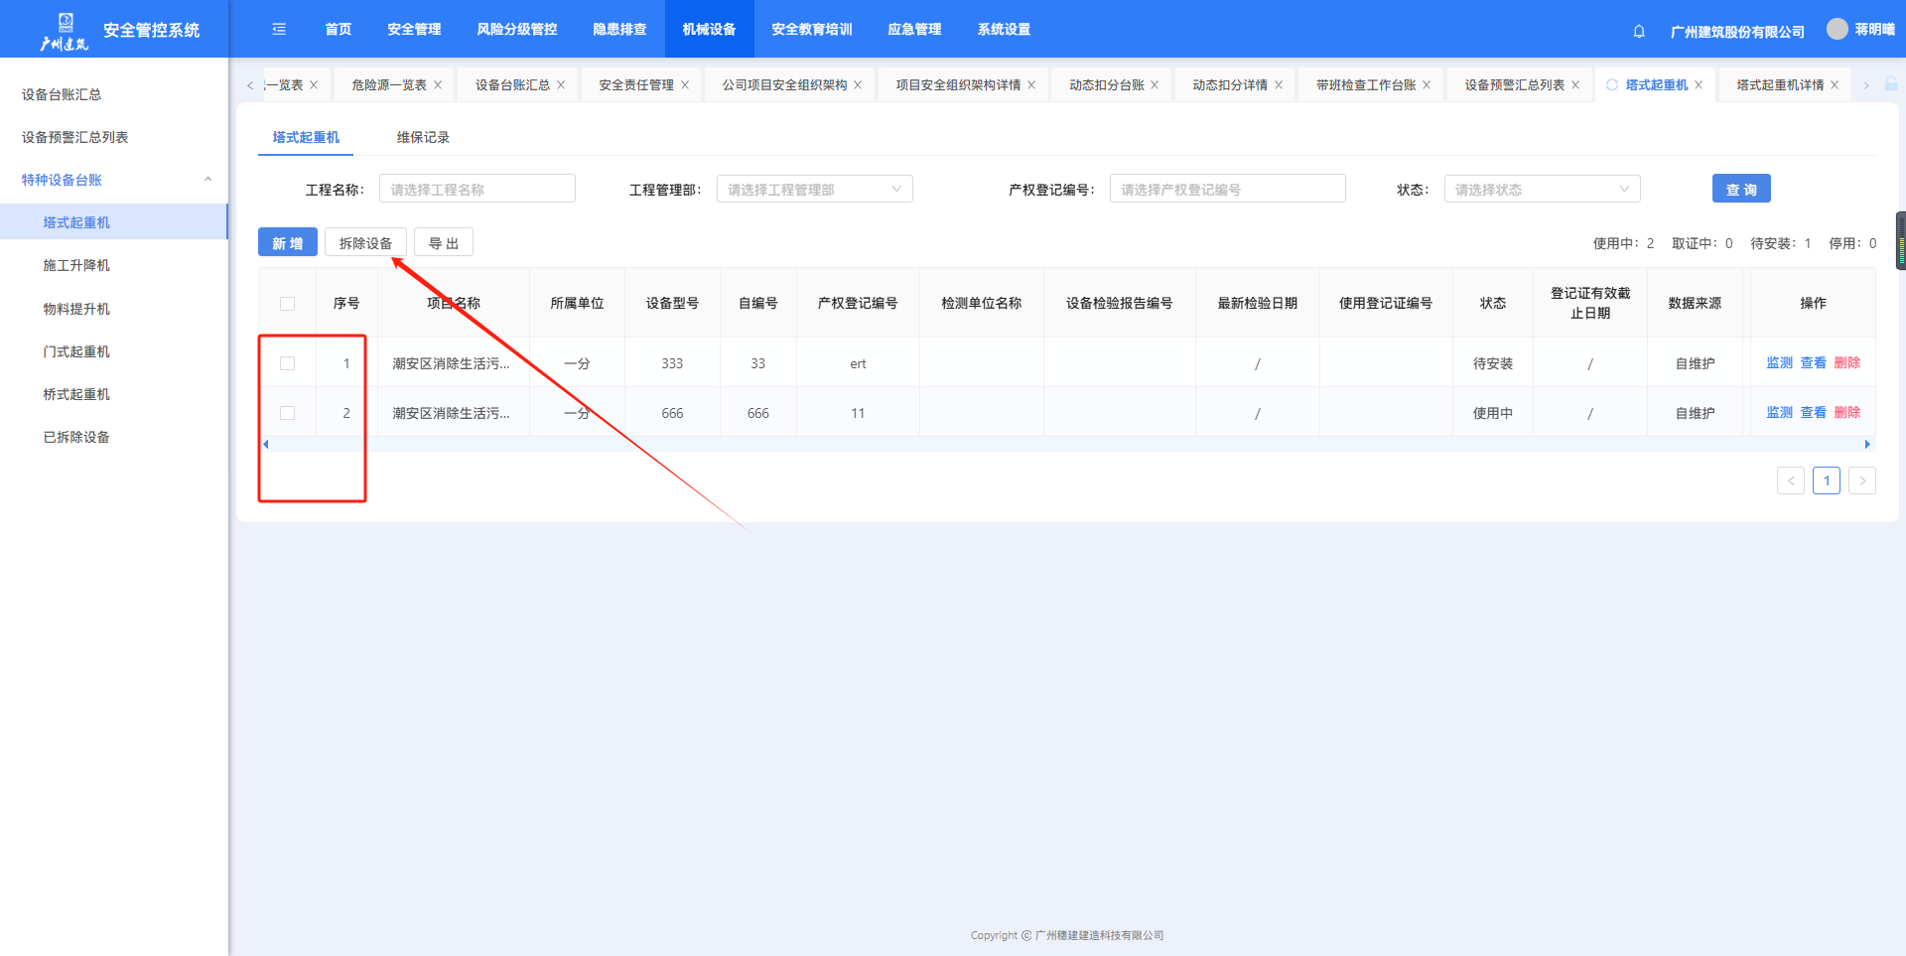Image resolution: width=1906 pixels, height=956 pixels.
Task: Close the 动态扣分台账 tab
Action: coord(1155,85)
